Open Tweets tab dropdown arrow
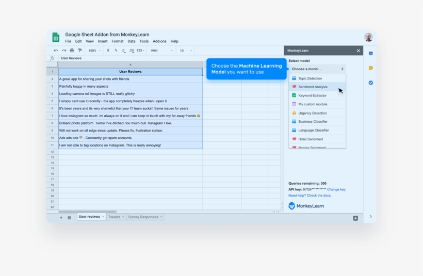The width and height of the screenshot is (423, 276). tap(123, 217)
